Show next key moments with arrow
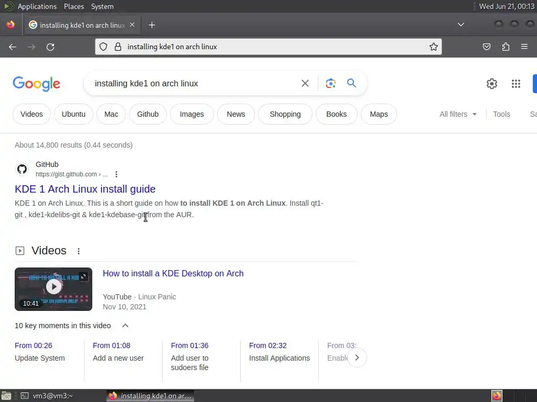Screen dimensions: 537x402 click(x=357, y=358)
